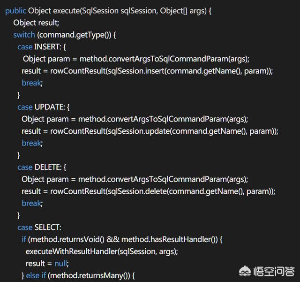Viewport: 300px width, 282px height.
Task: Click the 'break' keyword in the UPDATE block
Action: point(32,143)
